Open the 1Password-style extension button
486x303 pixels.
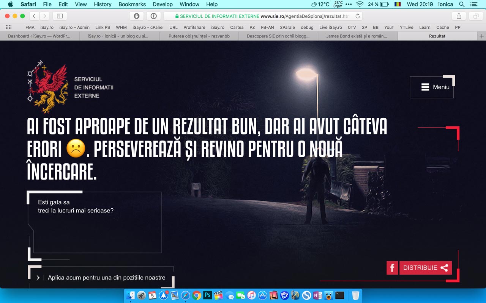click(x=153, y=16)
